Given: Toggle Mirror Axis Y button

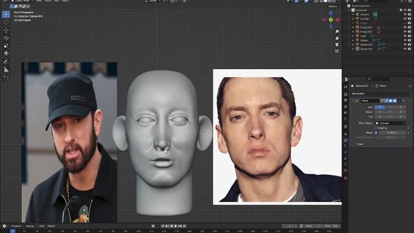Looking at the screenshot, I should [390, 107].
